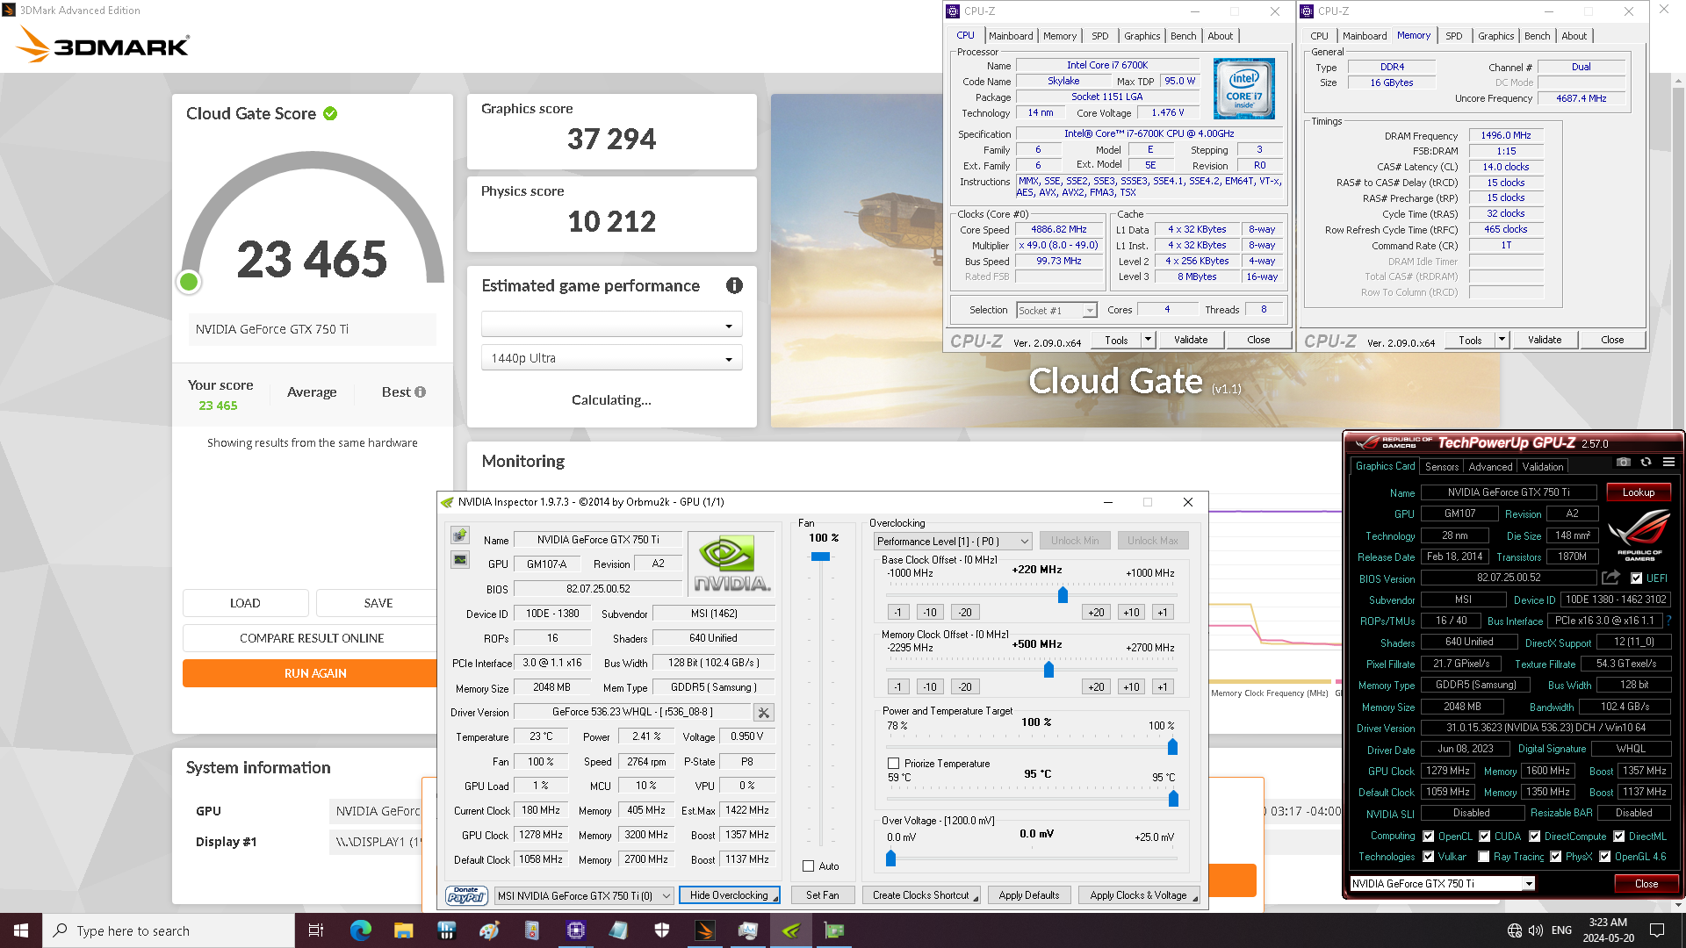Expand the Apply Clocks & Voltage button arrow
1686x948 pixels.
click(x=1195, y=897)
